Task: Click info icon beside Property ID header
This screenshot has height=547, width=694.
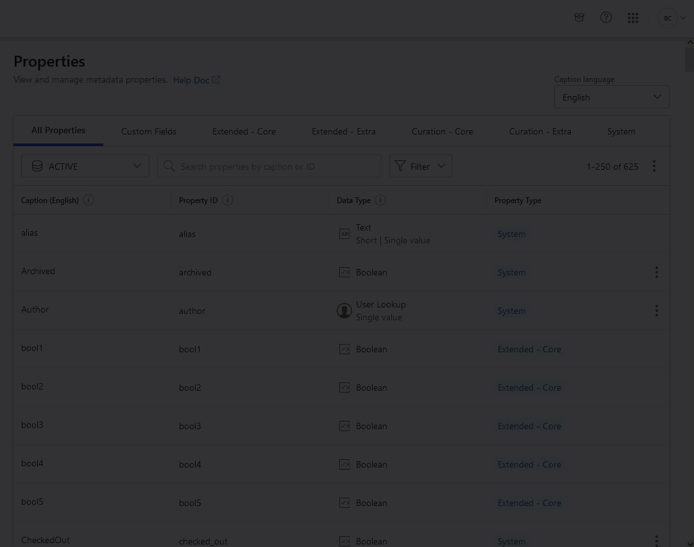Action: pos(228,200)
